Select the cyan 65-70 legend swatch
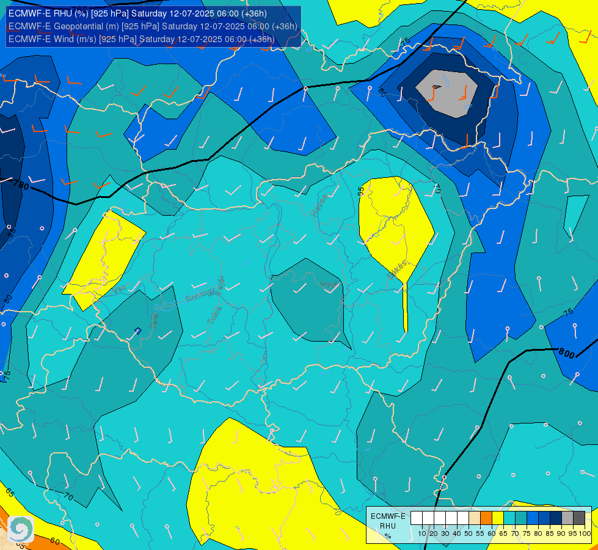The height and width of the screenshot is (550, 598). (x=509, y=518)
